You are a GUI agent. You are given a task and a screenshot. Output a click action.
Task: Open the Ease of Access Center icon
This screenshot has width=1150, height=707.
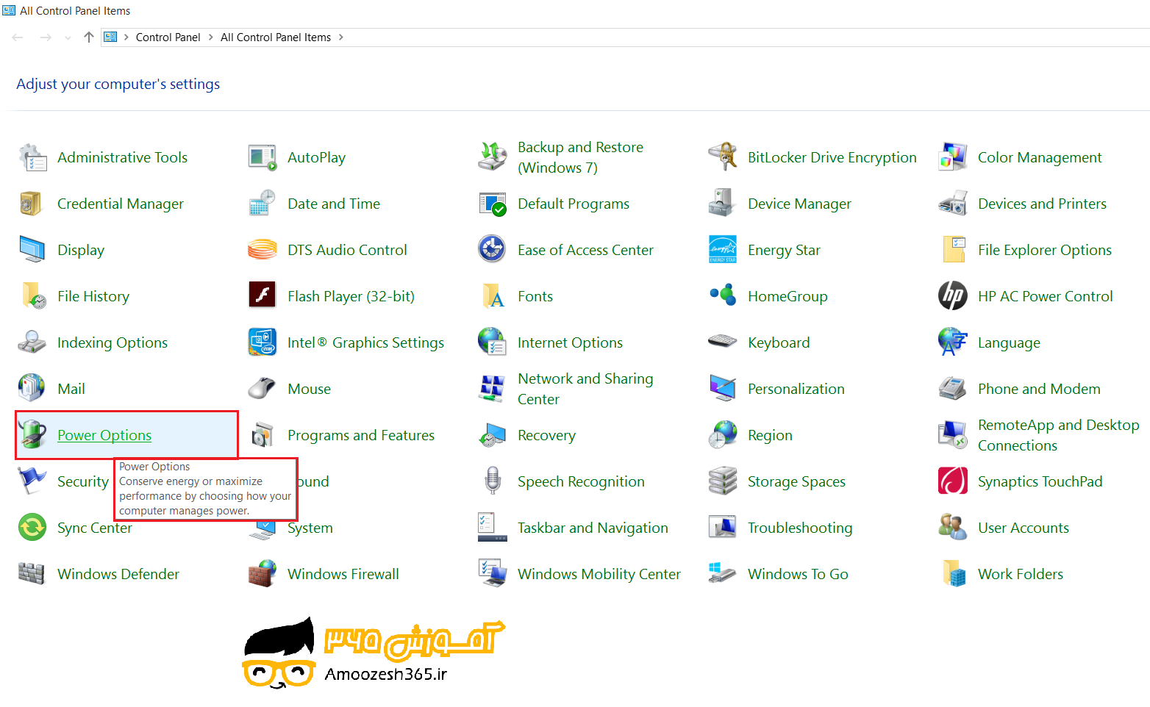(492, 250)
